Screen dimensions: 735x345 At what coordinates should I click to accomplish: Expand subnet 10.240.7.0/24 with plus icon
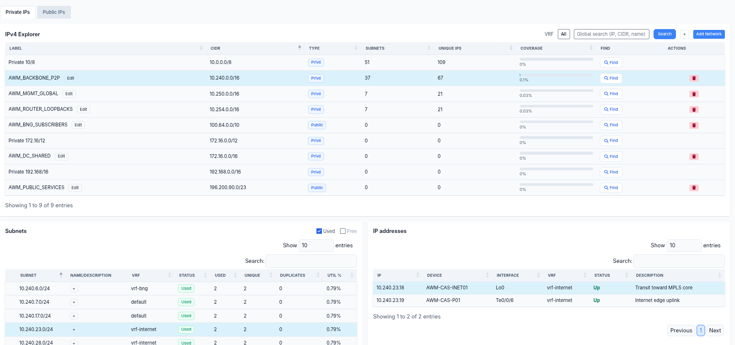pos(74,302)
